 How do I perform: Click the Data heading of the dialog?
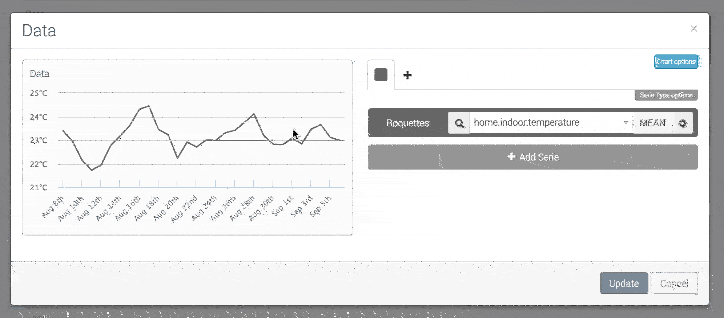(x=39, y=30)
